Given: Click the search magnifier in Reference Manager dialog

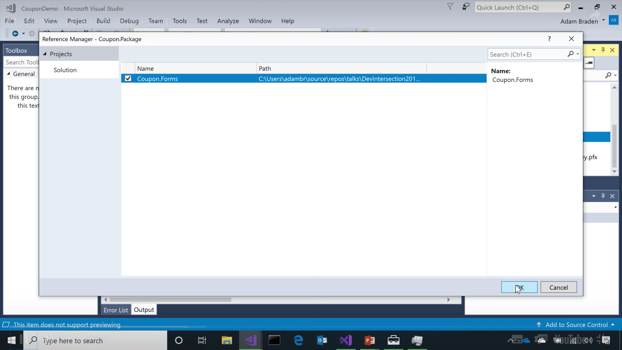Looking at the screenshot, I should pyautogui.click(x=571, y=54).
